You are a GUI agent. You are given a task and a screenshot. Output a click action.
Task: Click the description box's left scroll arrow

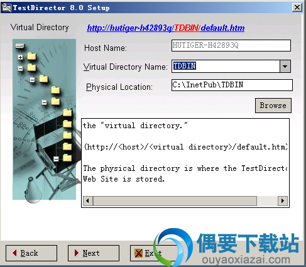point(88,201)
